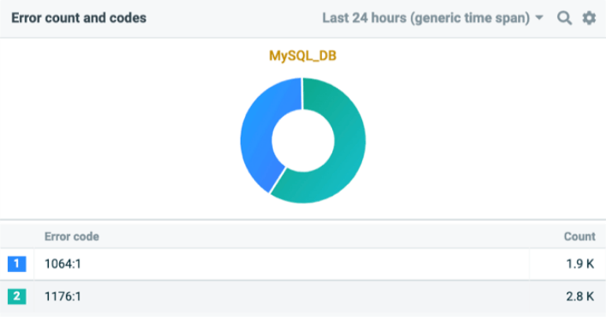Click the teal number 2 badge
The image size is (606, 317).
pyautogui.click(x=17, y=297)
